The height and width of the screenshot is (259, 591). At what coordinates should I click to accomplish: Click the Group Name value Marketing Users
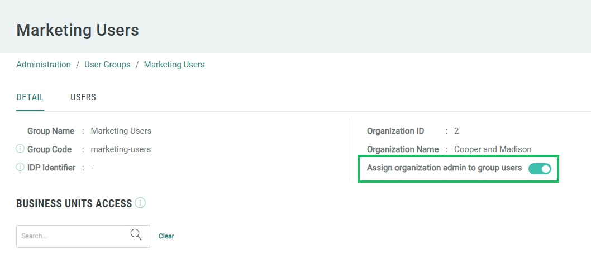[121, 131]
